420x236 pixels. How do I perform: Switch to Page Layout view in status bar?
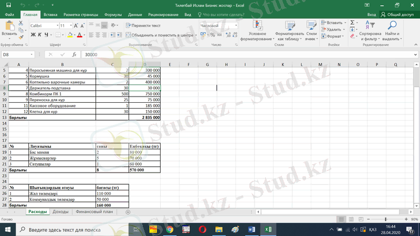(351, 219)
